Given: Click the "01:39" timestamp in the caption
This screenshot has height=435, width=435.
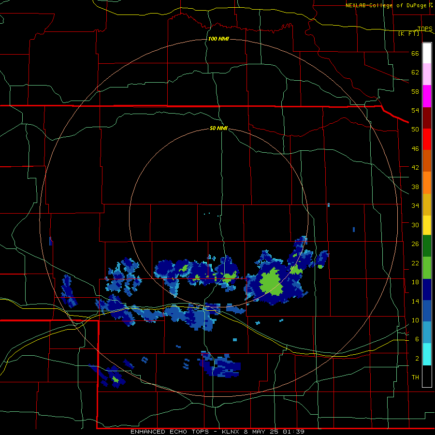Looking at the screenshot, I should pos(294,432).
